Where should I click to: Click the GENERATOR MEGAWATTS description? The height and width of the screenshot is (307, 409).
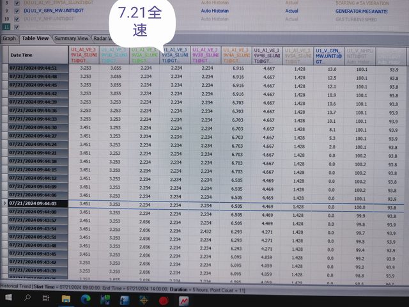[x=361, y=12]
